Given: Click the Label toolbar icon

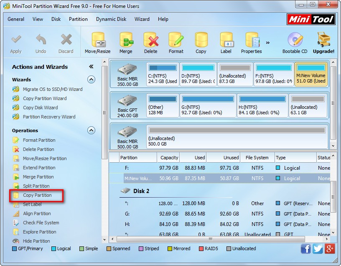Looking at the screenshot, I should point(226,40).
